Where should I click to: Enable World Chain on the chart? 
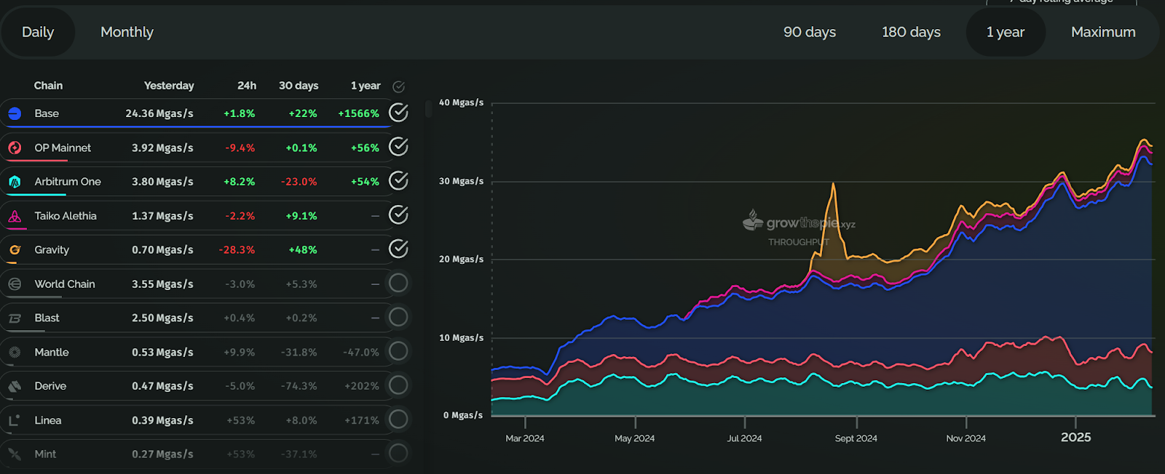click(x=398, y=283)
